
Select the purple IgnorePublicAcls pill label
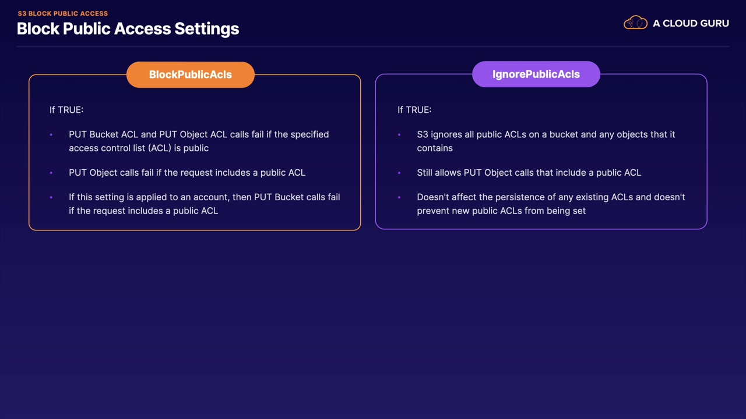point(536,74)
